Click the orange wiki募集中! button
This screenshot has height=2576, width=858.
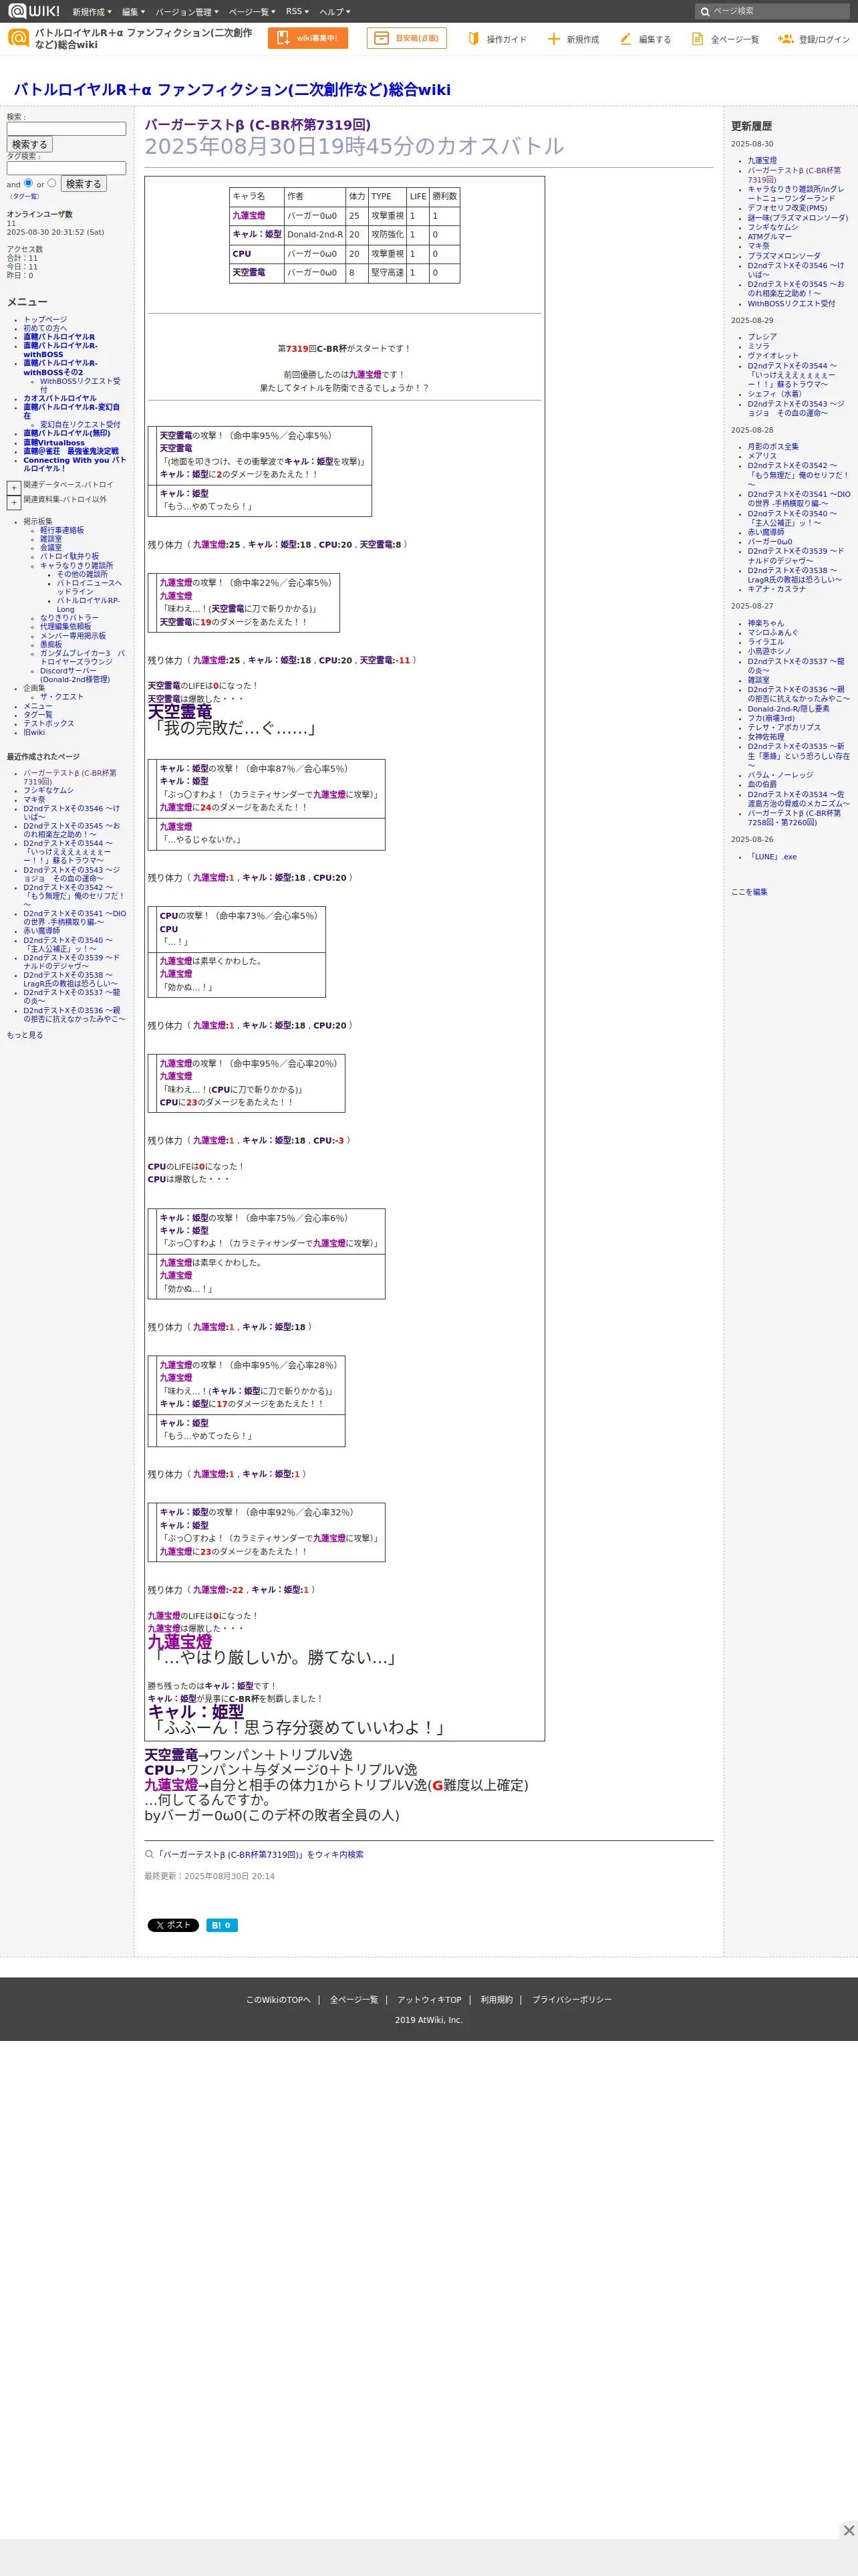pyautogui.click(x=307, y=38)
